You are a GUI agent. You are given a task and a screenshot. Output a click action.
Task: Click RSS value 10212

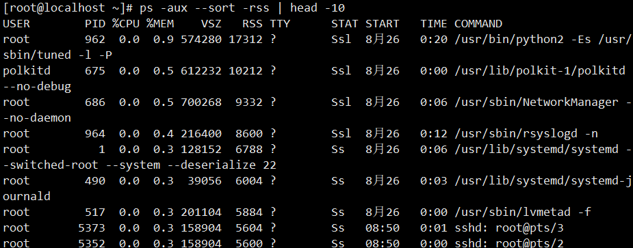coord(246,71)
